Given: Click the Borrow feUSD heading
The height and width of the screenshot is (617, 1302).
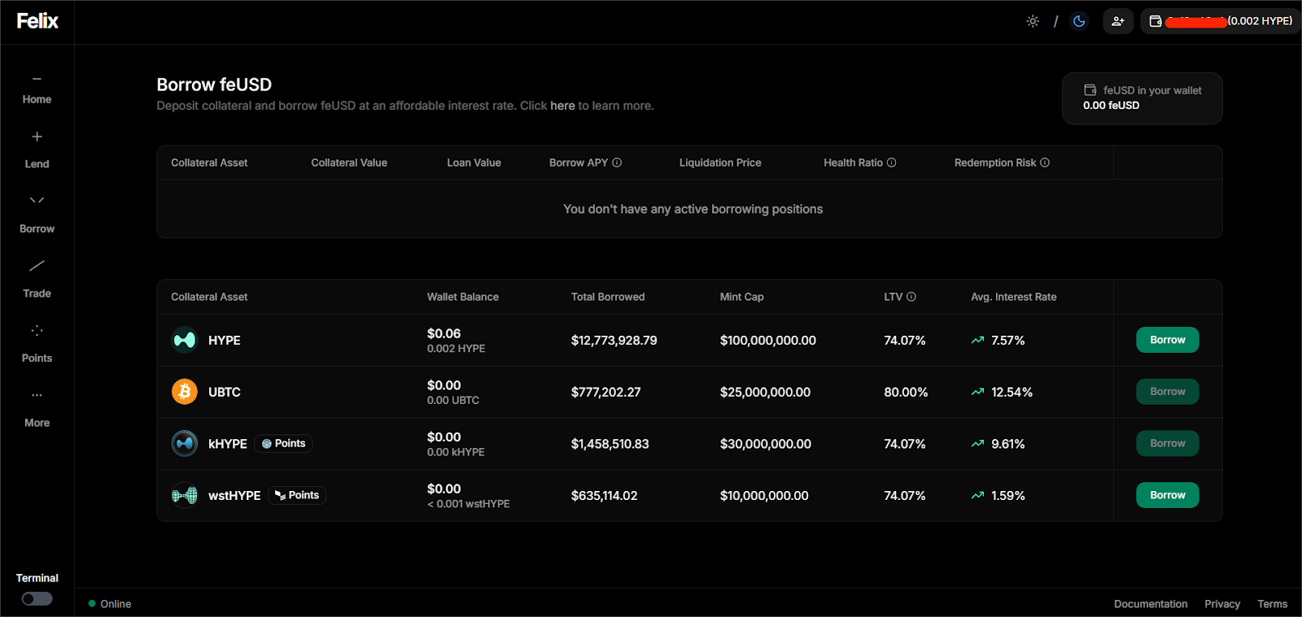Looking at the screenshot, I should pos(214,85).
